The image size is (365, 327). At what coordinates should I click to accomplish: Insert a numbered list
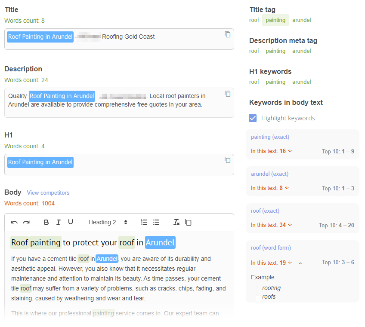144,223
